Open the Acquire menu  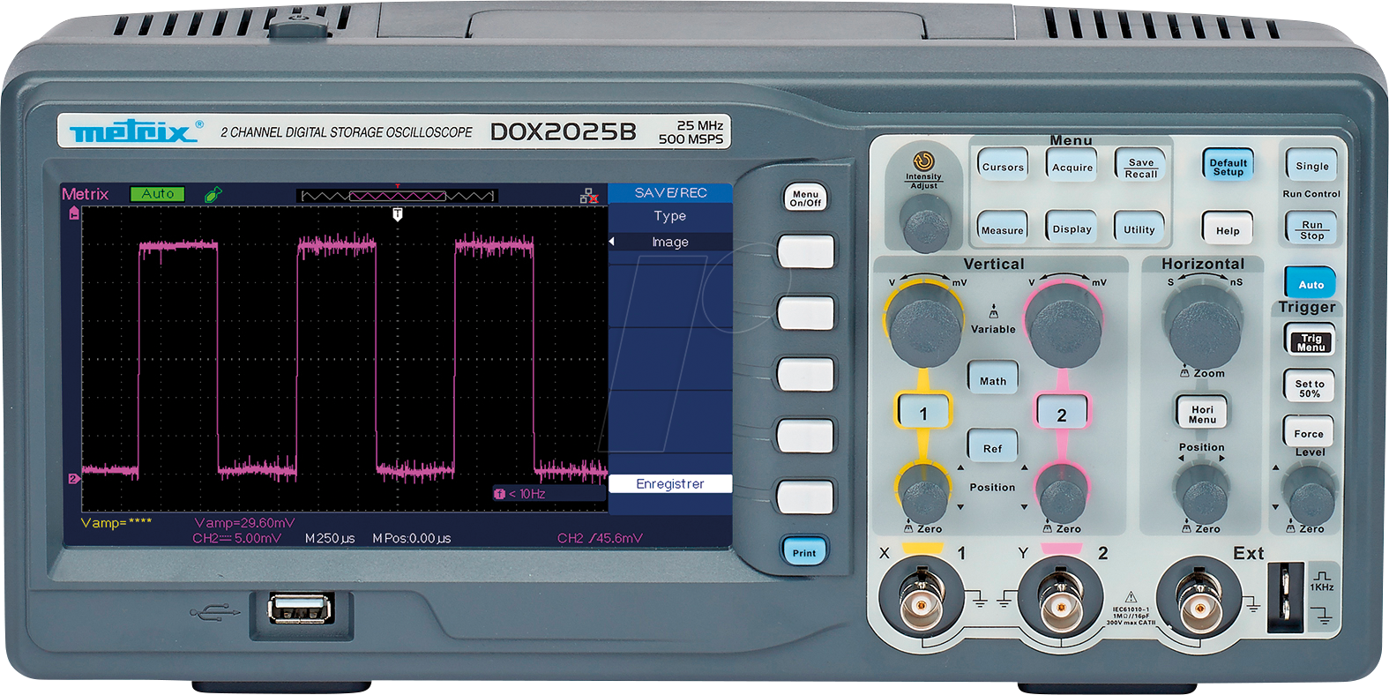pyautogui.click(x=1072, y=165)
